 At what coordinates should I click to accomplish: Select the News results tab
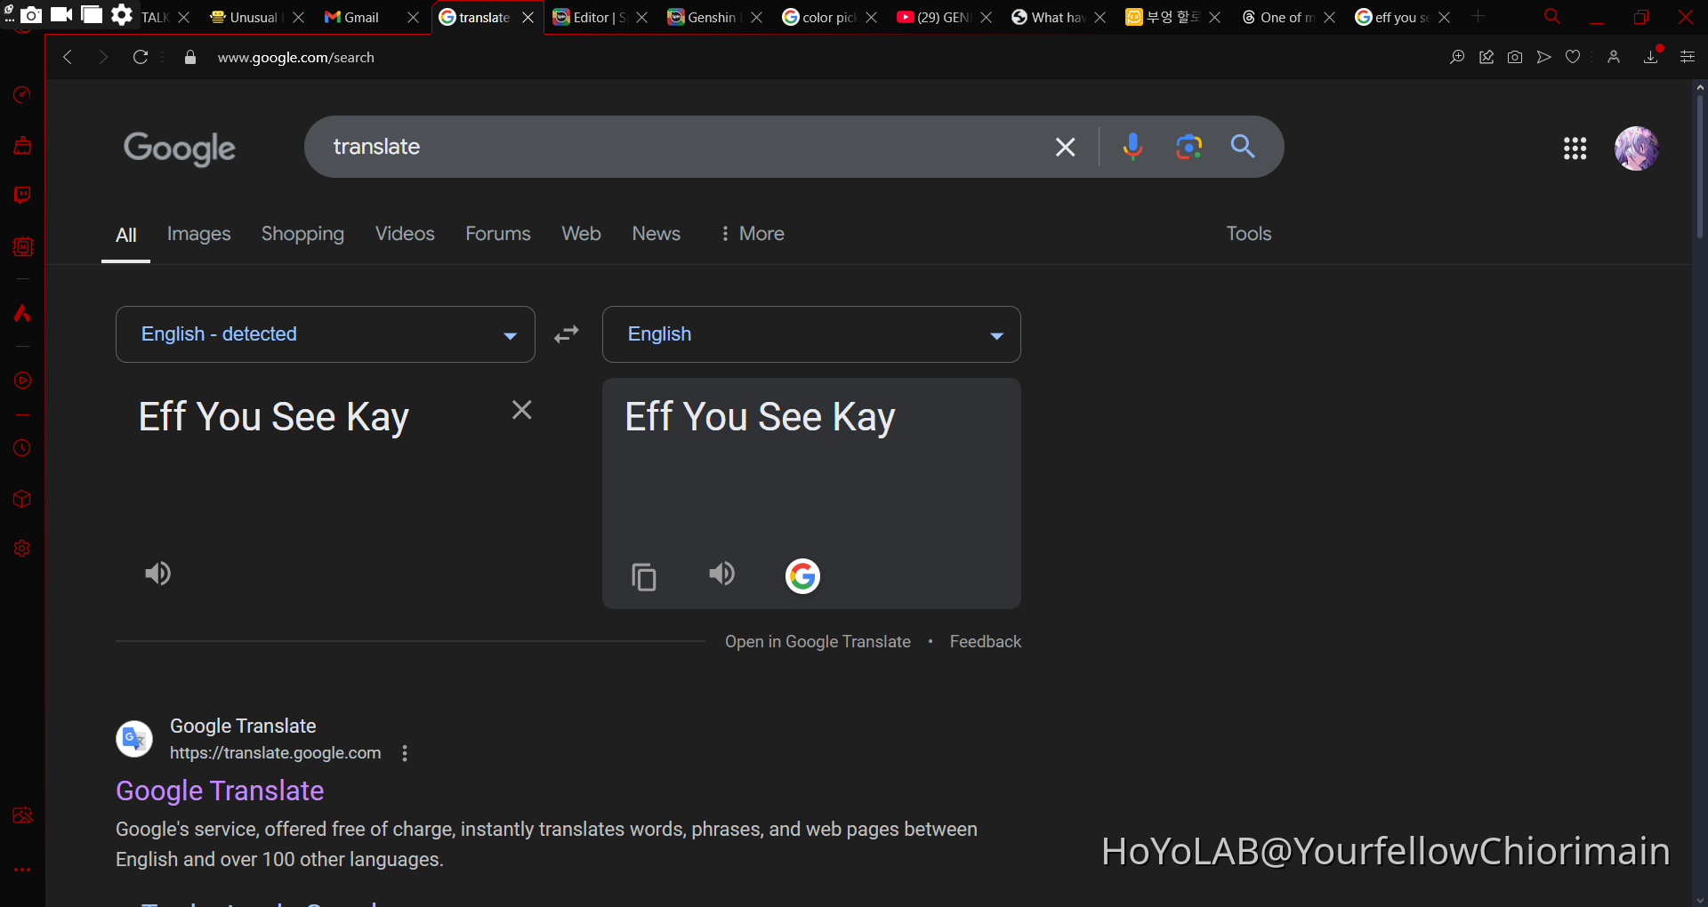pos(656,234)
